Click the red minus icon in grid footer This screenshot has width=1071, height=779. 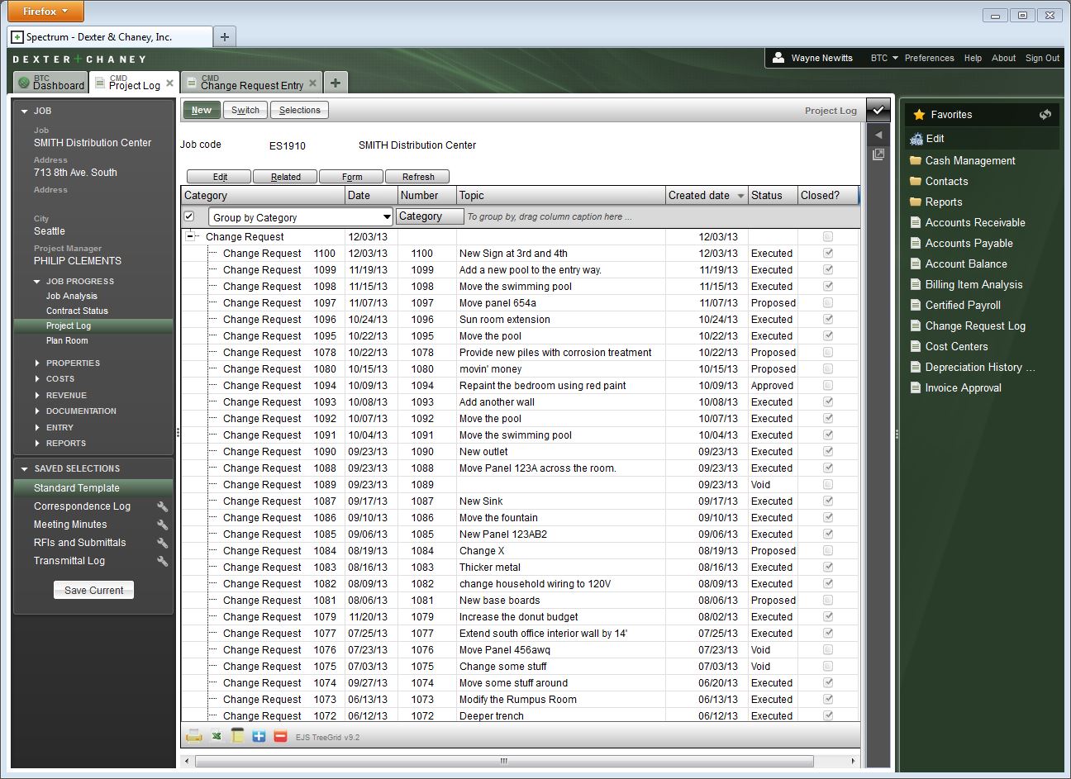(x=280, y=736)
